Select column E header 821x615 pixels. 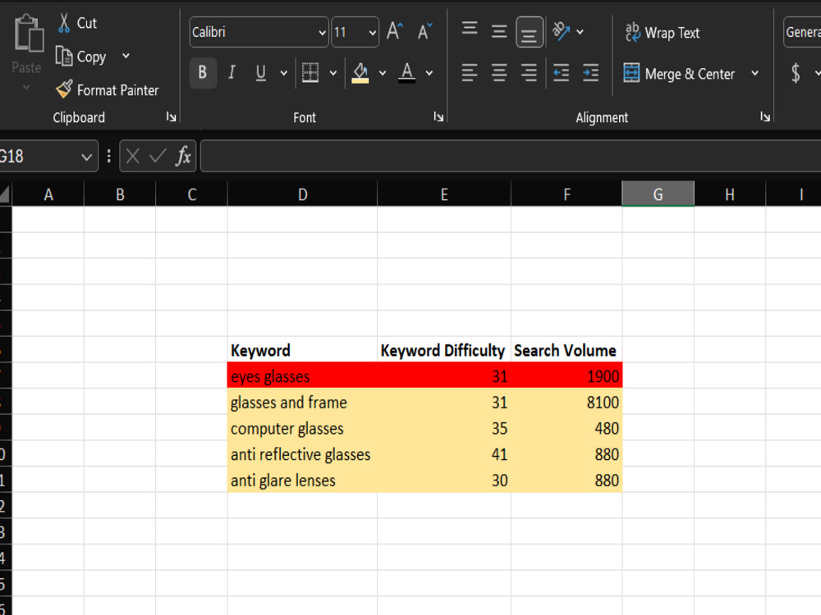(x=444, y=194)
